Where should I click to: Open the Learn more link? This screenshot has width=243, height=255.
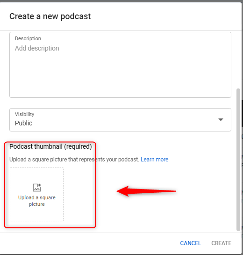154,160
